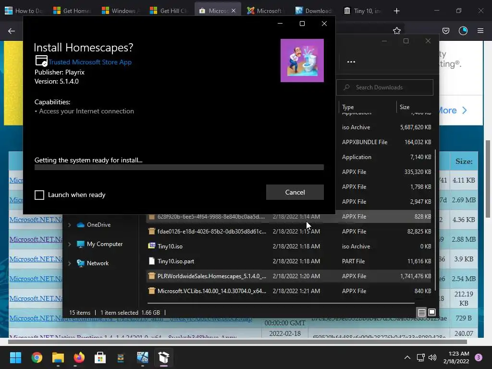
Task: Open a new Firefox tab
Action: coord(396,11)
